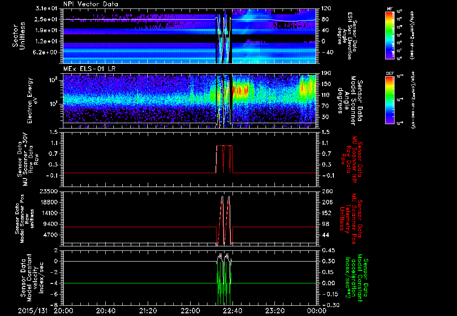Click the '18800' scanner position tick label
Screen dimensions: 457x316
tap(49, 202)
